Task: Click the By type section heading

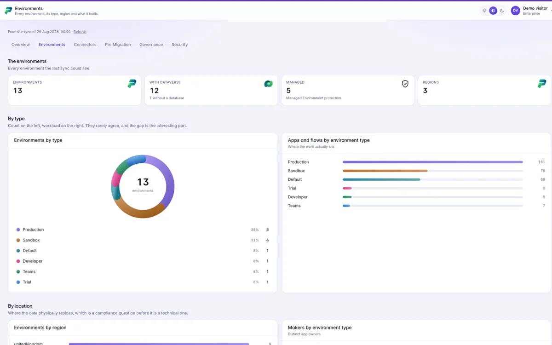Action: click(16, 119)
